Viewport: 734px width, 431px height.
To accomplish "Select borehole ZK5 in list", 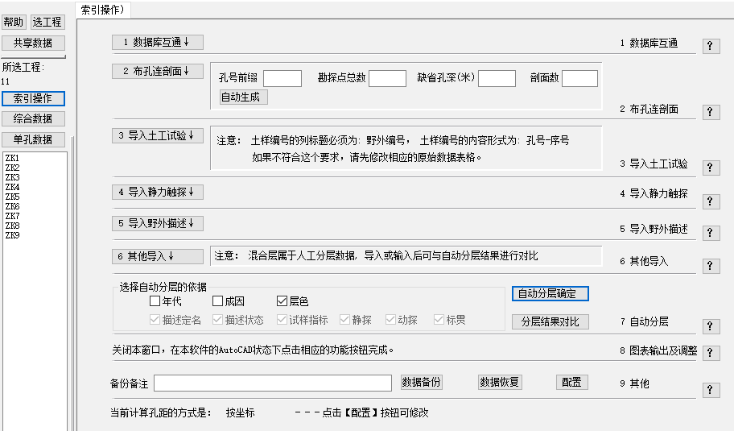I will pos(13,197).
